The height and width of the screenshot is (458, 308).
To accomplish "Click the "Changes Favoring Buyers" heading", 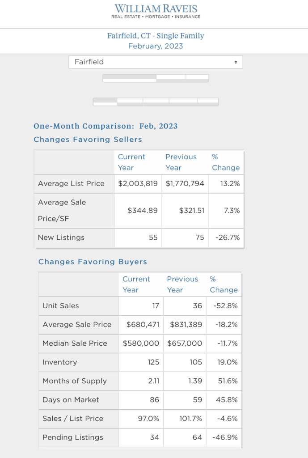I will 93,262.
